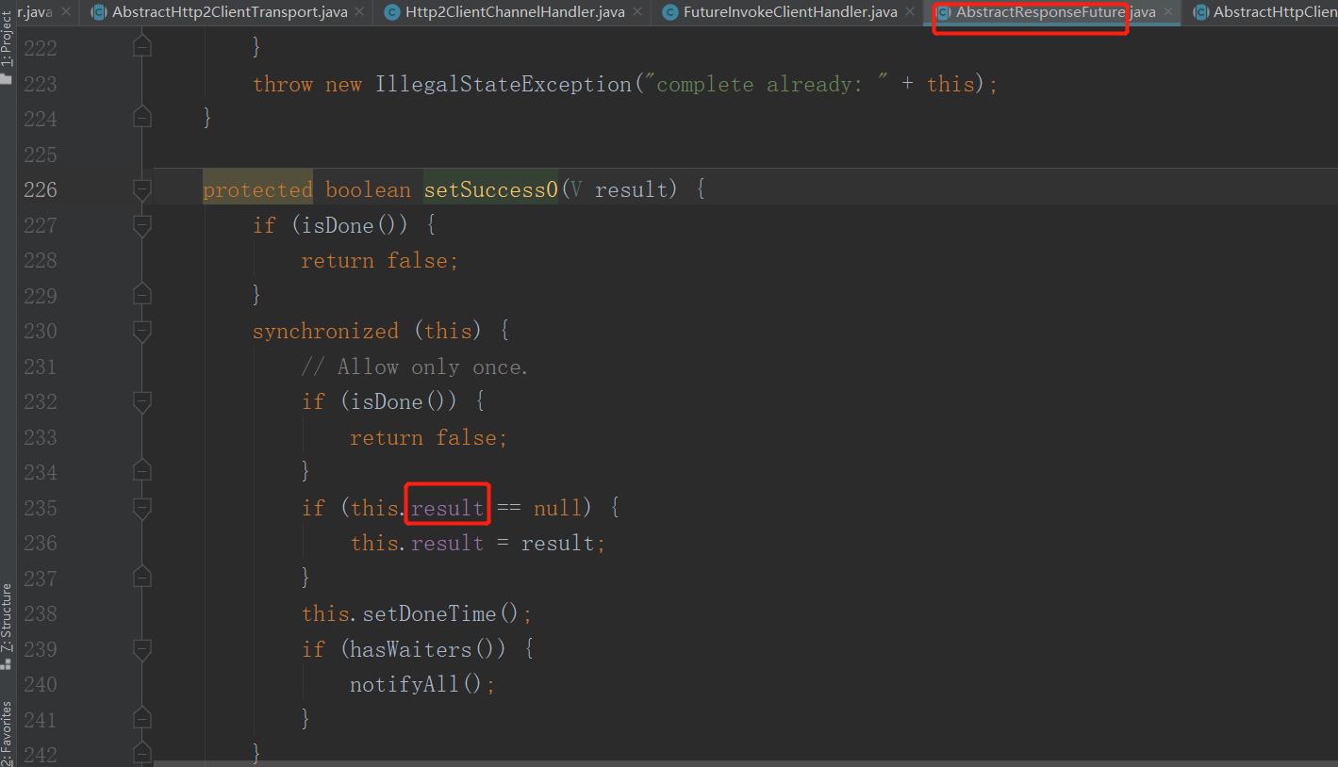Click return false on line 228
The height and width of the screenshot is (767, 1338).
tap(380, 261)
